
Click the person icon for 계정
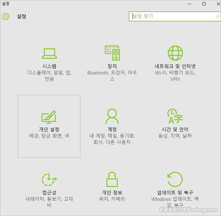(112, 117)
